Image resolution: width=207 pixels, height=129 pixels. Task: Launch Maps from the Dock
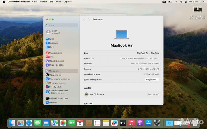pyautogui.click(x=55, y=123)
